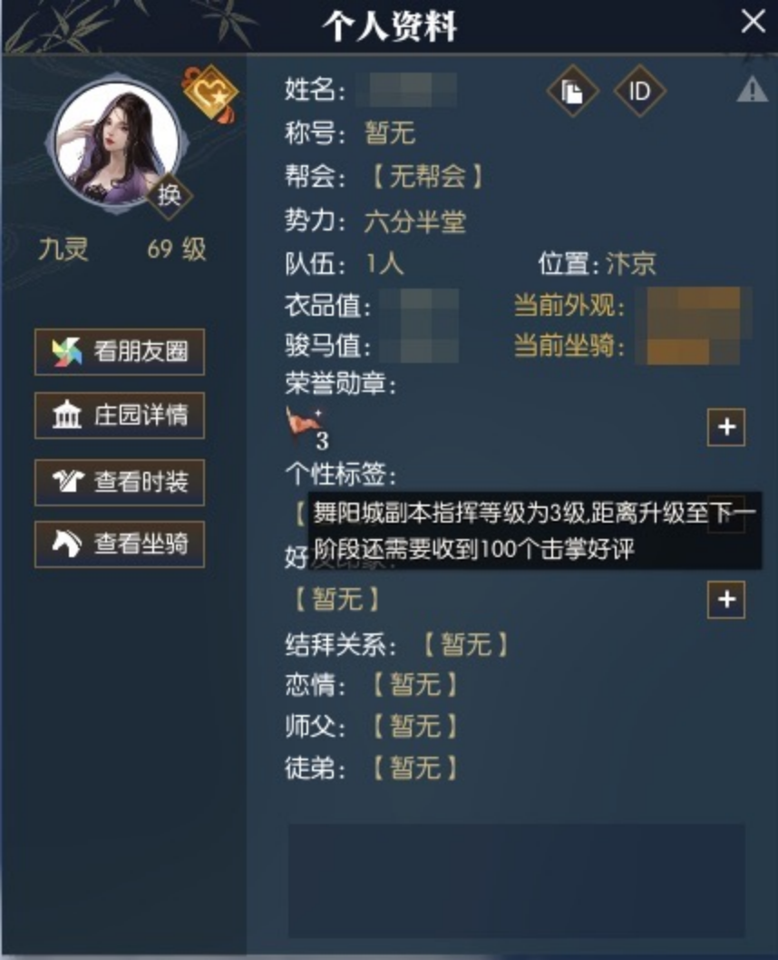Click the golden heart star badge

(211, 93)
